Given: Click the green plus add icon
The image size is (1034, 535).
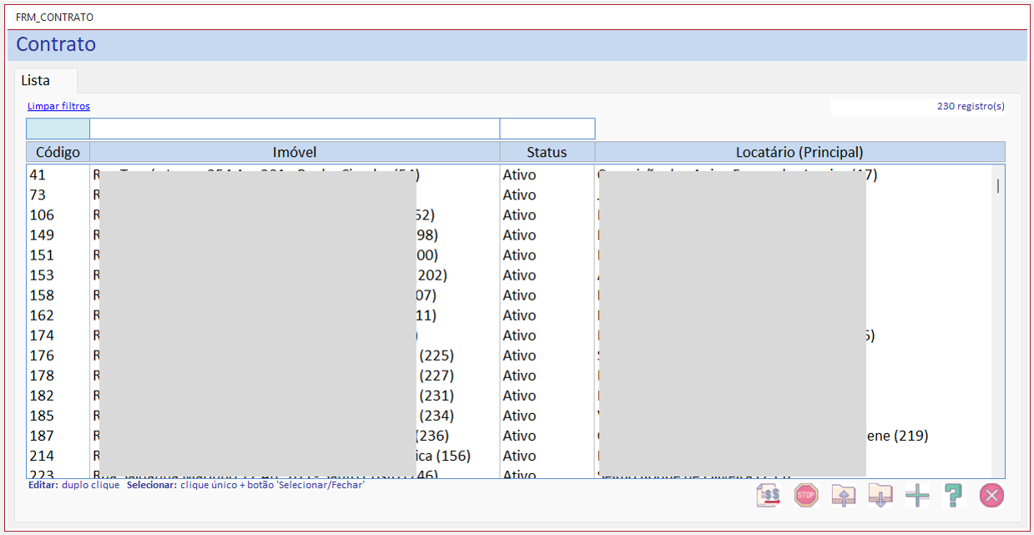Looking at the screenshot, I should click(917, 495).
